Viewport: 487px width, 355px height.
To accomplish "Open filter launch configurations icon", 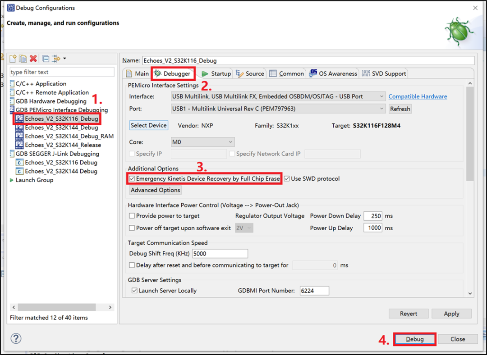I will [x=56, y=58].
